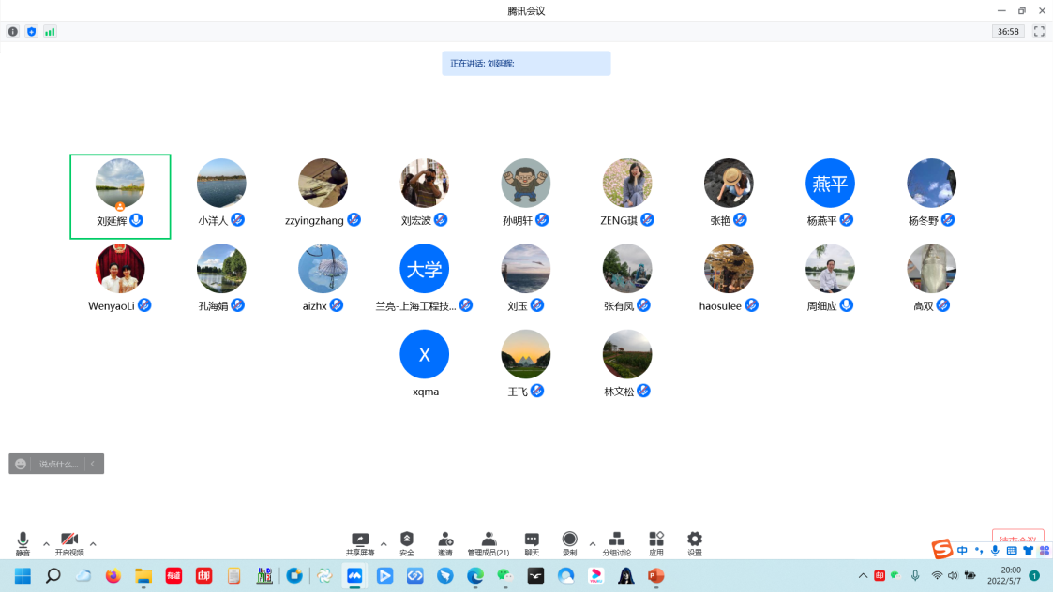Select 刘廷辉's participant avatar

point(120,184)
